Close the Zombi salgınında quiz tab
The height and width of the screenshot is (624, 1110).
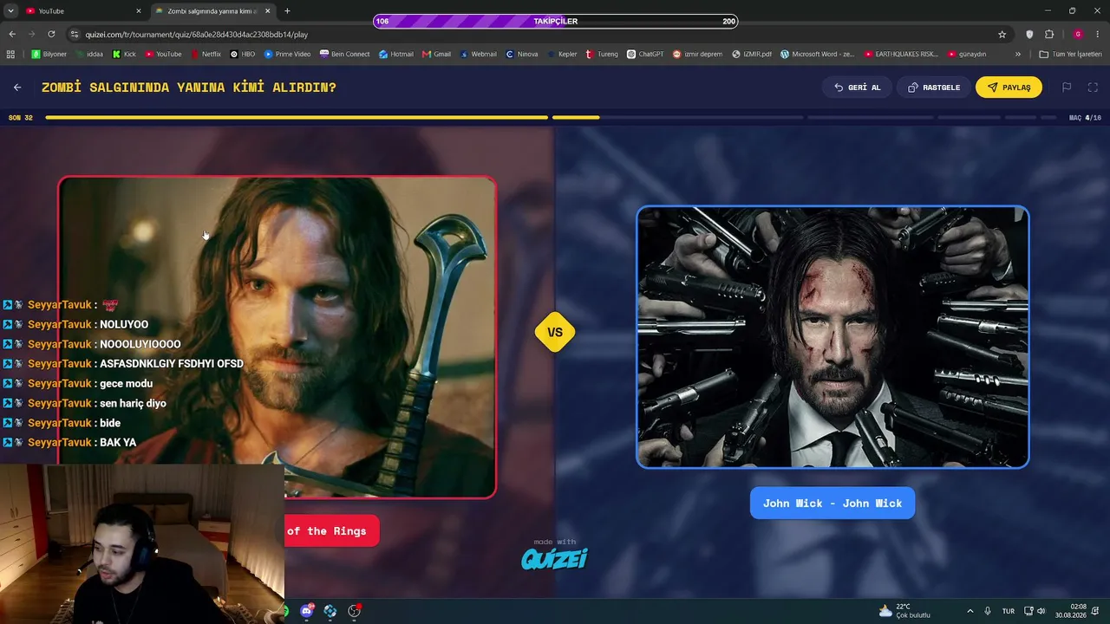pyautogui.click(x=267, y=11)
